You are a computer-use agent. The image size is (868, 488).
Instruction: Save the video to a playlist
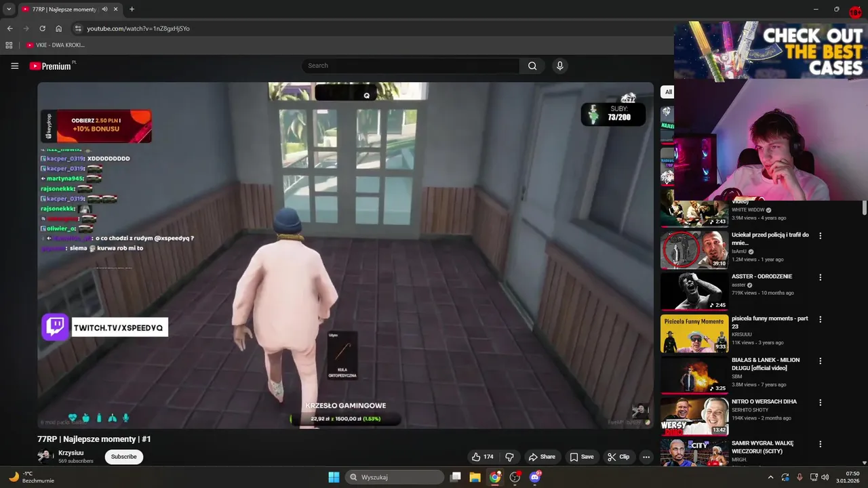pos(582,457)
